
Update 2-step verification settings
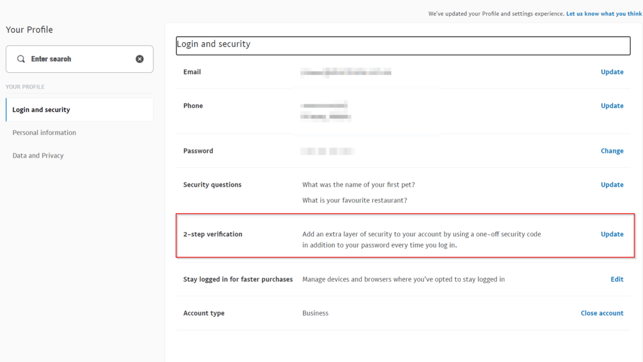click(x=612, y=234)
